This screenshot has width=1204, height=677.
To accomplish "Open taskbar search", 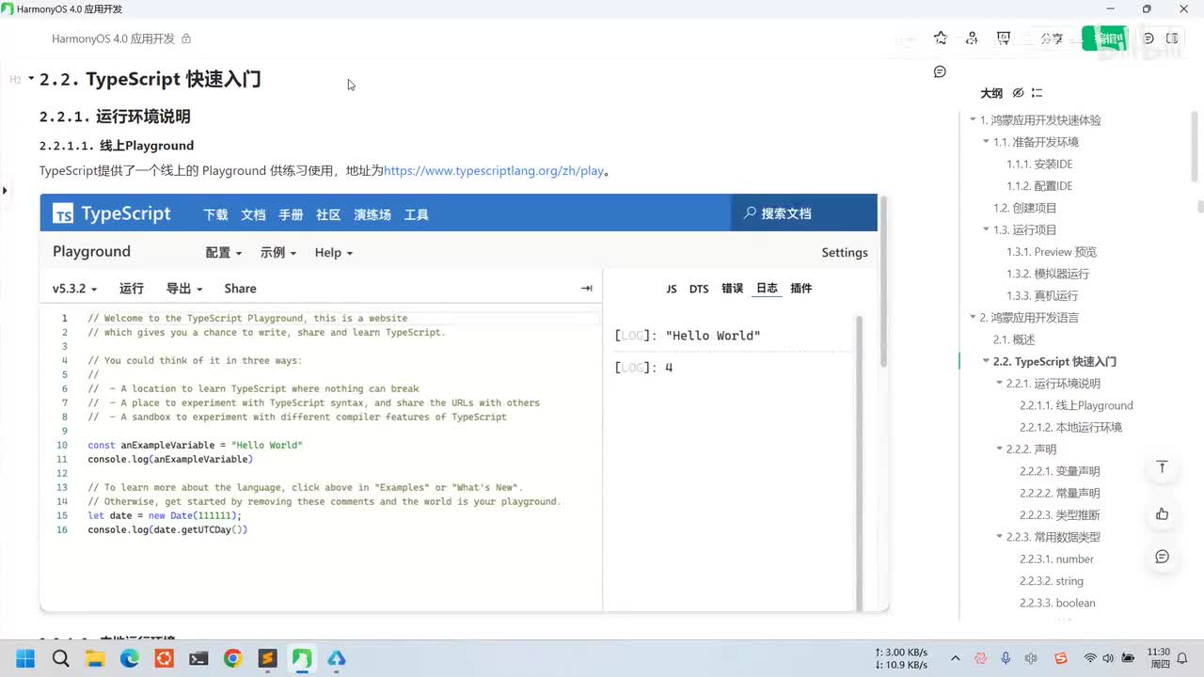I will (x=61, y=658).
